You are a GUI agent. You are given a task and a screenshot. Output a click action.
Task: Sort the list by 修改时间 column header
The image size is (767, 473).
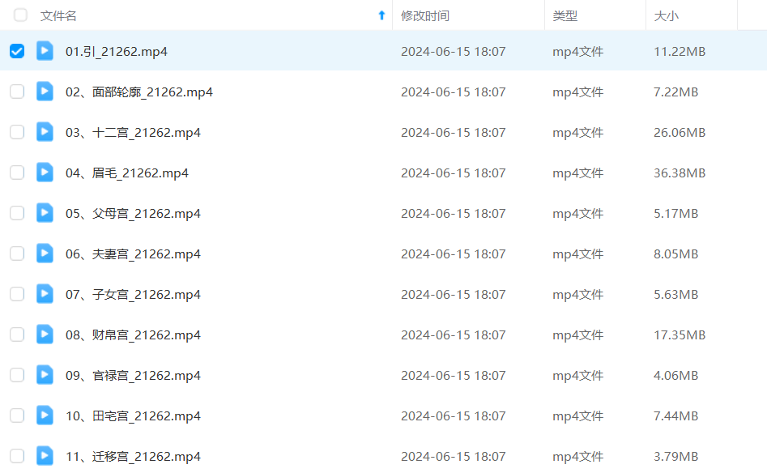coord(425,15)
